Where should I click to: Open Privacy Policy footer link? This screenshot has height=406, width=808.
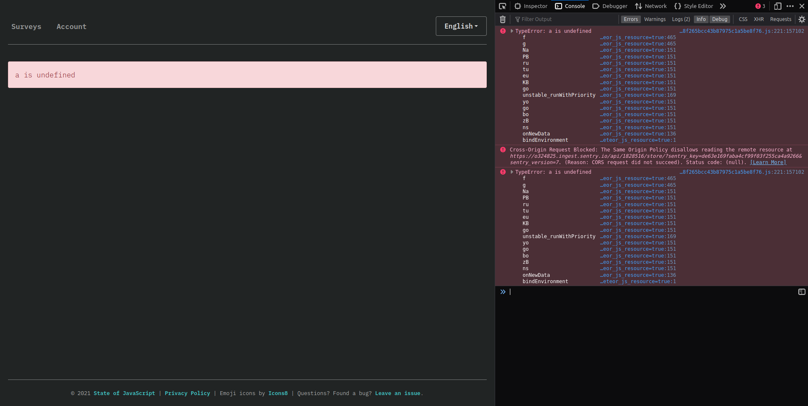(187, 393)
